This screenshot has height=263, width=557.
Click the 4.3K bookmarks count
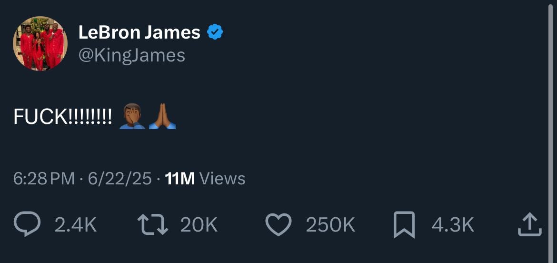point(453,225)
